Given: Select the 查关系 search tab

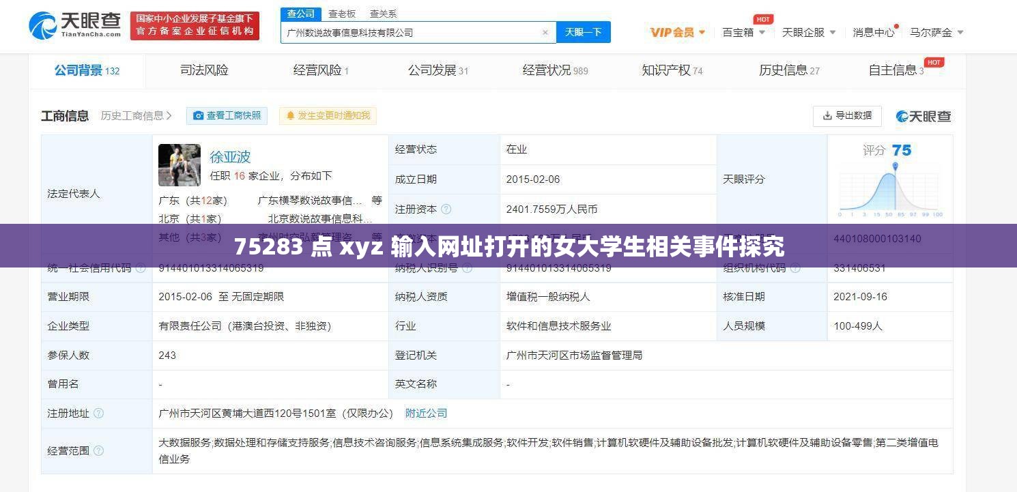Looking at the screenshot, I should tap(383, 14).
